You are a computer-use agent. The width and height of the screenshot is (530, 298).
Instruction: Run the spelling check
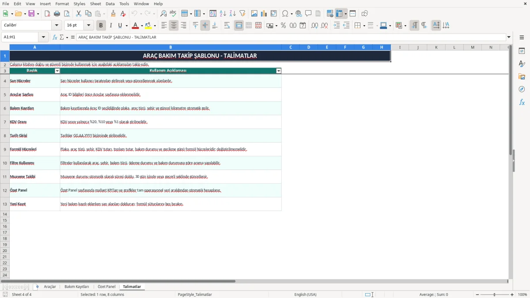click(173, 14)
